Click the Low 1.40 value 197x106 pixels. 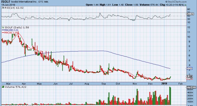click(x=118, y=5)
